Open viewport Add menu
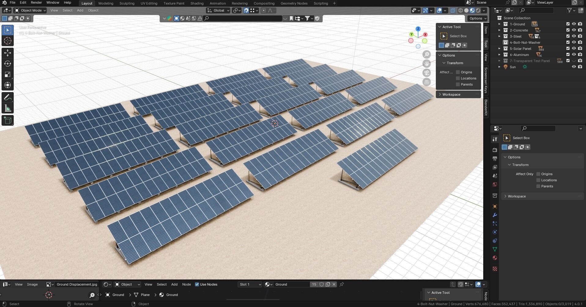This screenshot has height=307, width=586. pos(80,10)
